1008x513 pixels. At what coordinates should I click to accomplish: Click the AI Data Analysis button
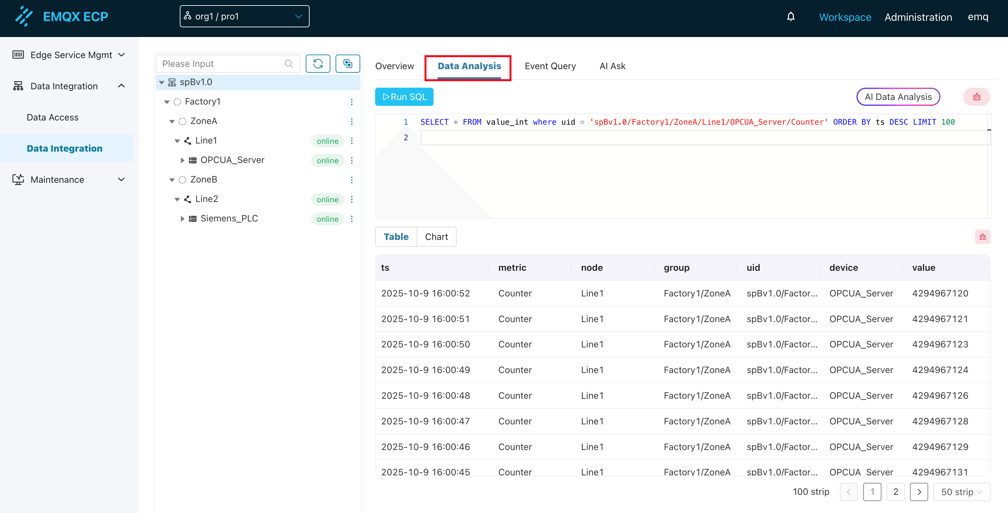click(x=898, y=97)
